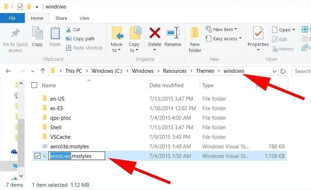
Task: Click the Rename icon
Action: coord(173,32)
